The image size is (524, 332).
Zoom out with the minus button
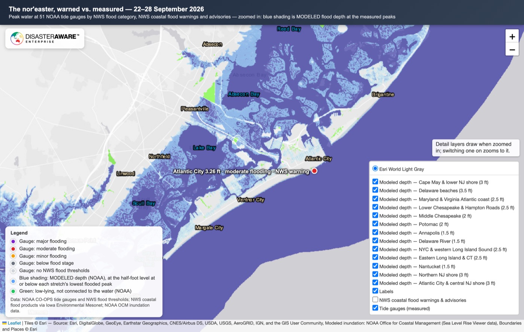[512, 49]
